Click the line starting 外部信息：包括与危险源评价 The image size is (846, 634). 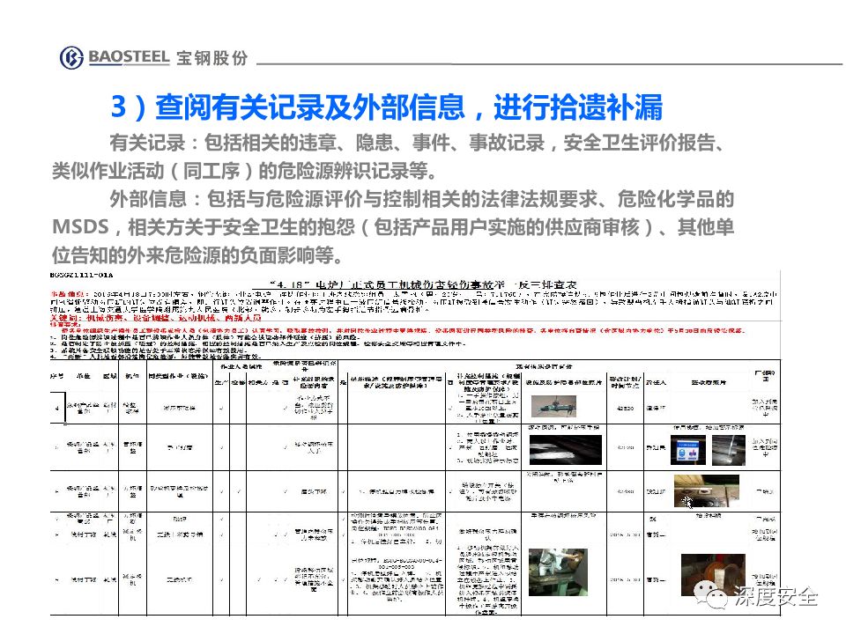[421, 199]
